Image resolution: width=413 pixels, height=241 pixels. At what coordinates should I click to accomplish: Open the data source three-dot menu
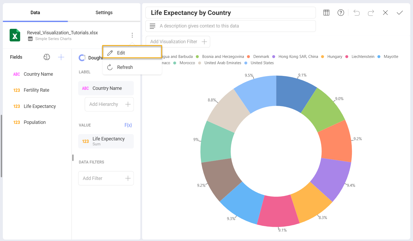click(x=132, y=35)
